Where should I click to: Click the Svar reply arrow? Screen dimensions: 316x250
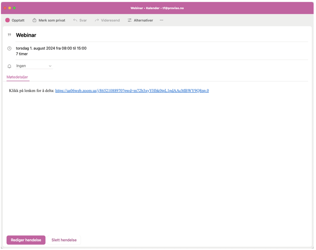tap(75, 20)
